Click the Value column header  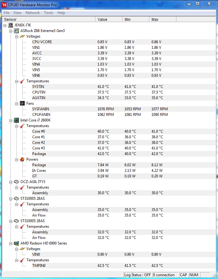109,20
